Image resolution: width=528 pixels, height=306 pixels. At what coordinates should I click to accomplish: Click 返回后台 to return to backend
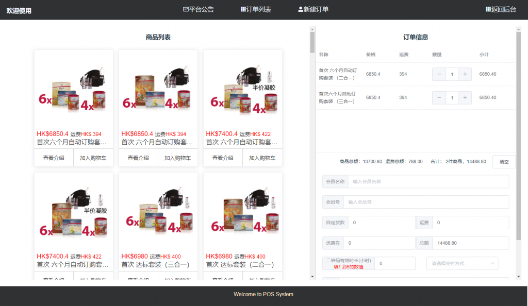point(501,9)
